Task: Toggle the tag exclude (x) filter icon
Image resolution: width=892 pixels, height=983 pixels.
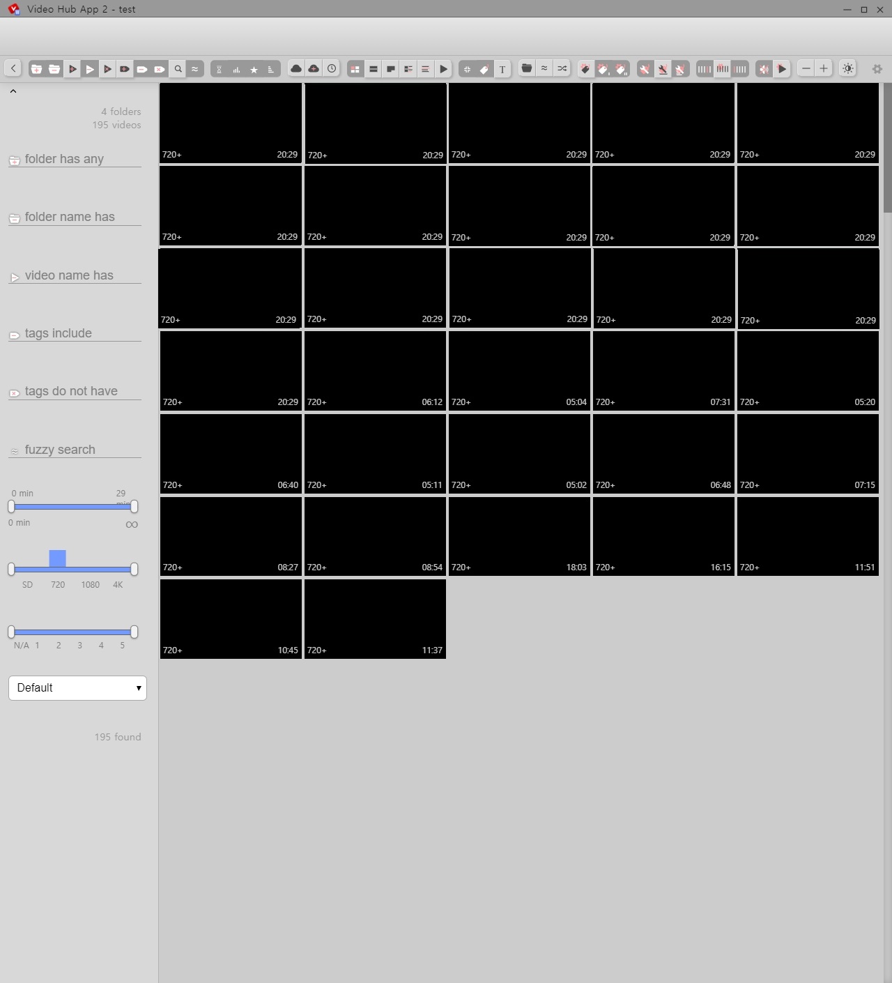Action: (x=160, y=69)
